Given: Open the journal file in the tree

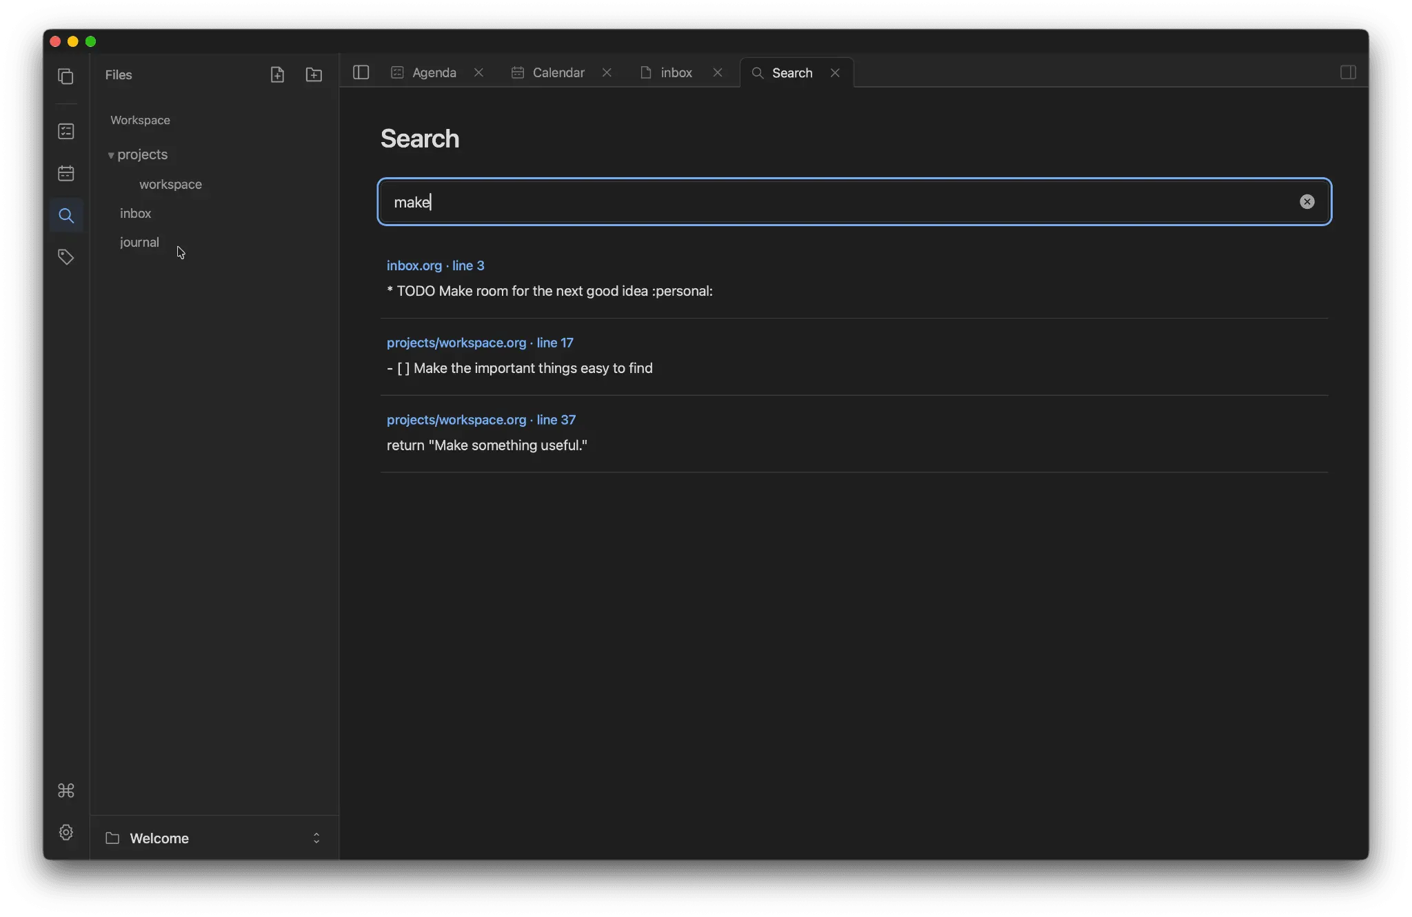Looking at the screenshot, I should coord(139,242).
